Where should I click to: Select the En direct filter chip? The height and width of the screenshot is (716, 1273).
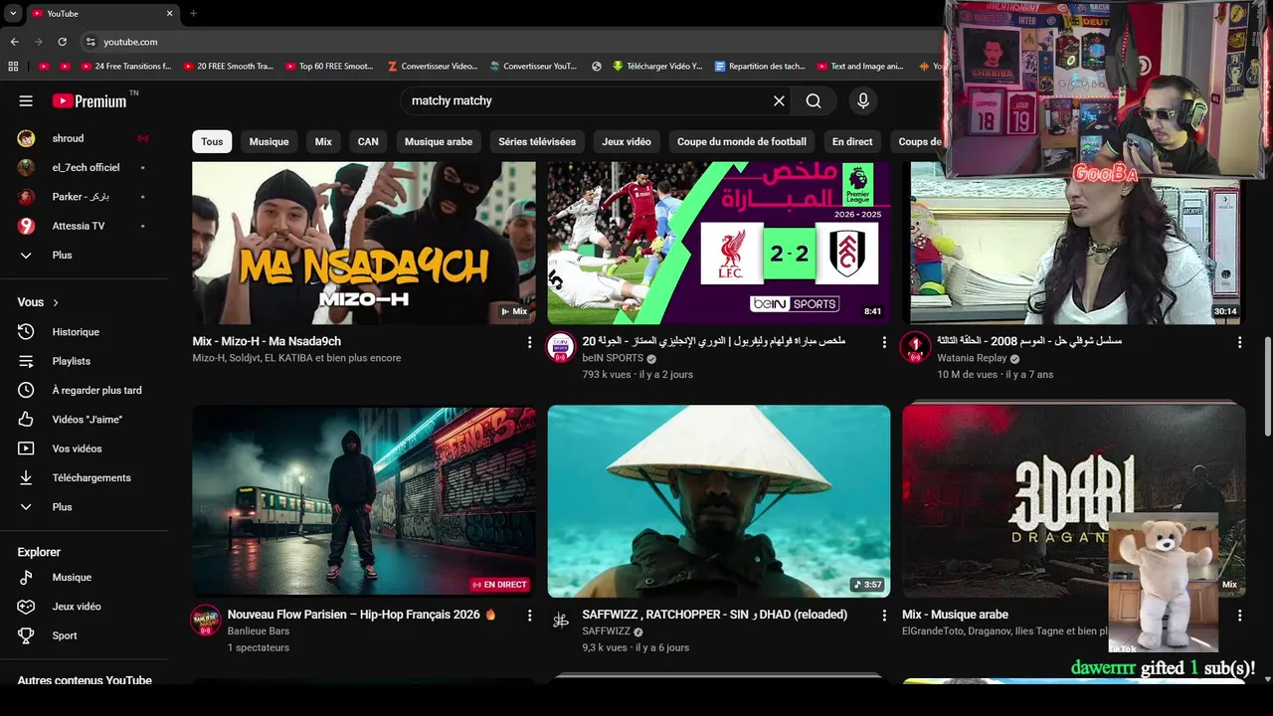click(852, 141)
